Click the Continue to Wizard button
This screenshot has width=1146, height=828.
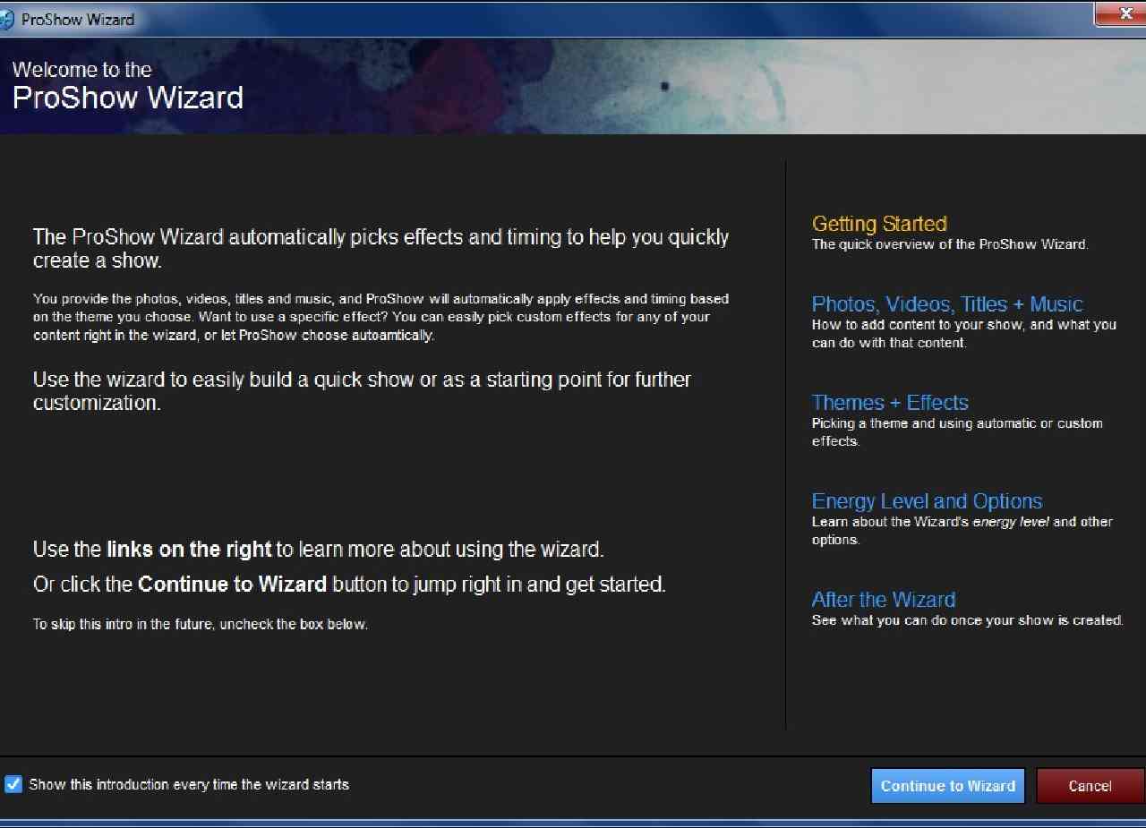click(947, 786)
